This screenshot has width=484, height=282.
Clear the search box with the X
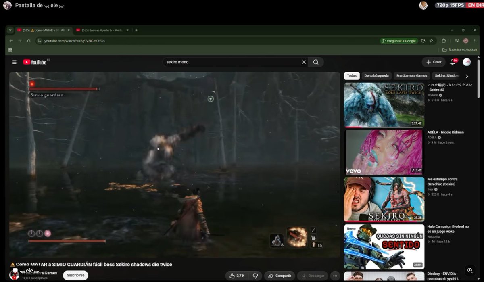[304, 62]
